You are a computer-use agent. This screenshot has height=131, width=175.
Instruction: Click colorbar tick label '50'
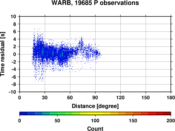coord(57,121)
